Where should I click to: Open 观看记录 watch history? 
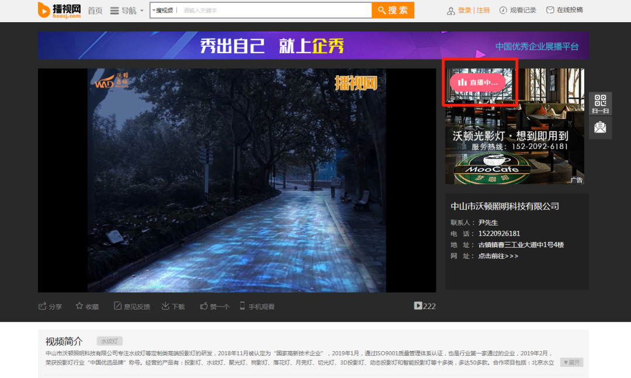click(523, 10)
